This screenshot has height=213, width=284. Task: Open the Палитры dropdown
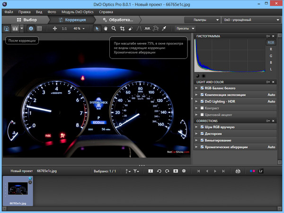click(200, 20)
